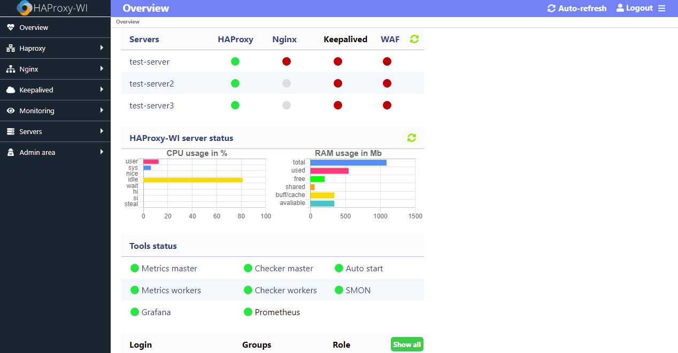Viewport: 678px width, 353px height.
Task: Click the HAProxy column header
Action: (235, 39)
